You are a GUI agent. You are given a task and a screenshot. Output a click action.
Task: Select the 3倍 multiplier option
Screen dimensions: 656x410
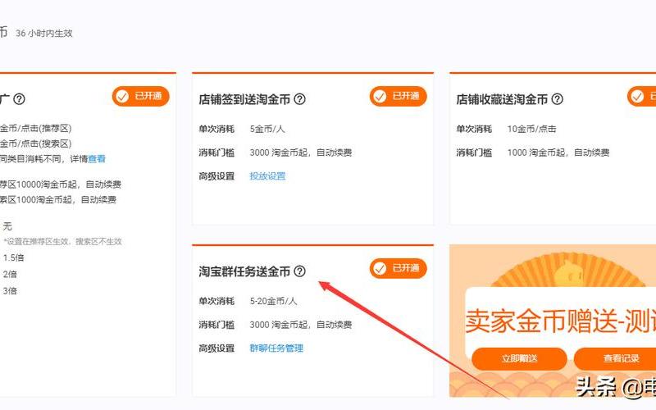(10, 291)
